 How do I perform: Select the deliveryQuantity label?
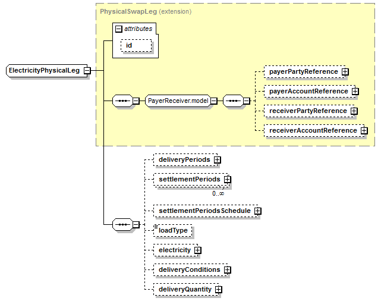pos(185,290)
